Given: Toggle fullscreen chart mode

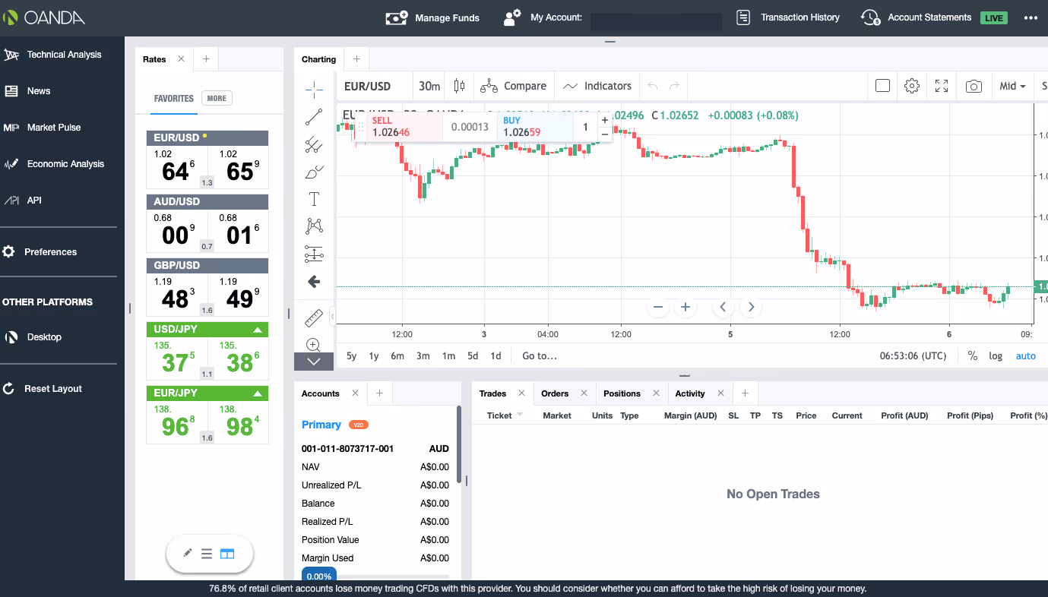Looking at the screenshot, I should pyautogui.click(x=942, y=86).
